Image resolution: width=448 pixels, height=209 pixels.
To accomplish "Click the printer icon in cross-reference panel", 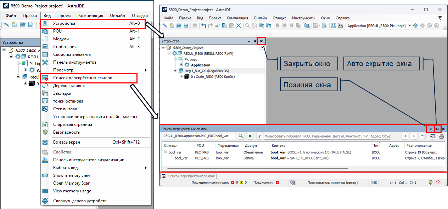I will pyautogui.click(x=441, y=136).
